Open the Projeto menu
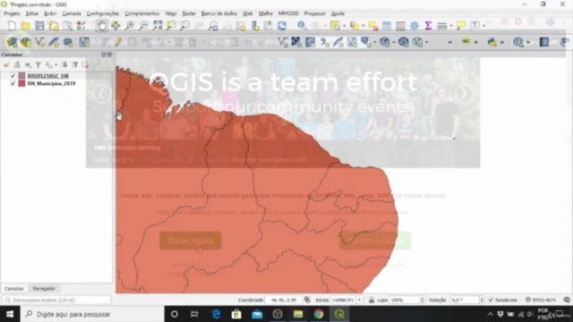The height and width of the screenshot is (322, 573). click(12, 13)
